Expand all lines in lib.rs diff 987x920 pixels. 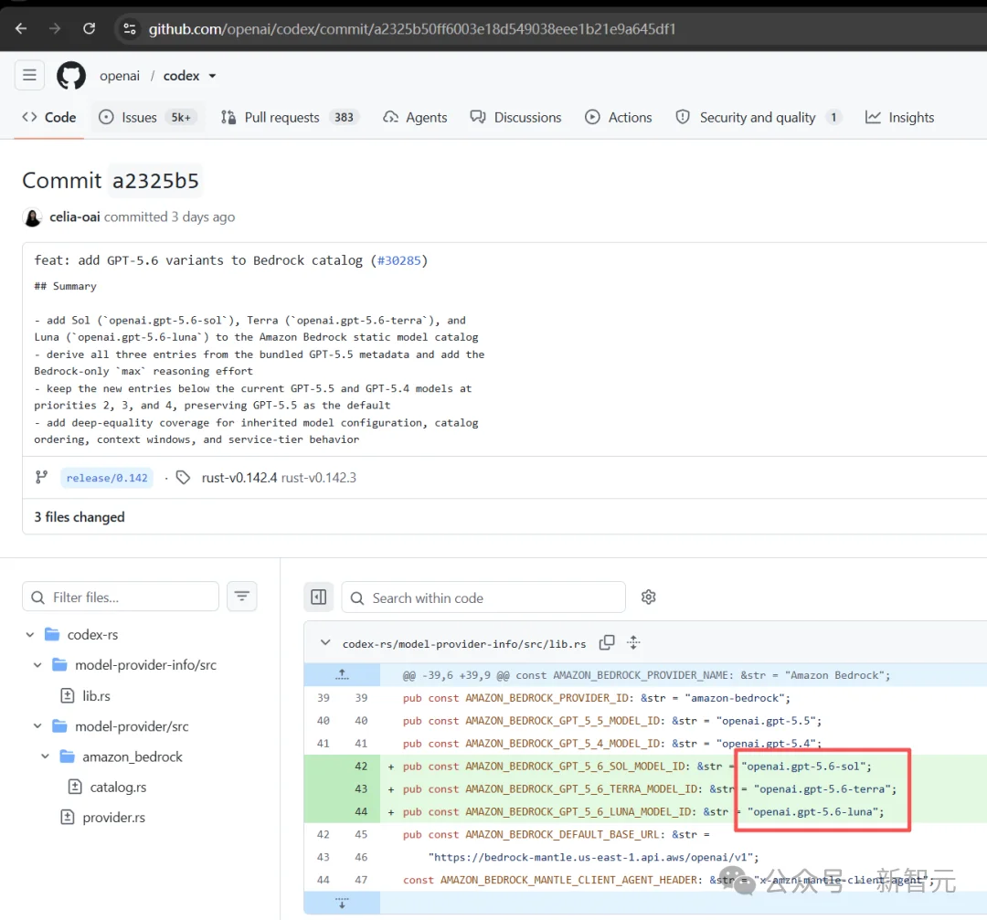pyautogui.click(x=634, y=642)
